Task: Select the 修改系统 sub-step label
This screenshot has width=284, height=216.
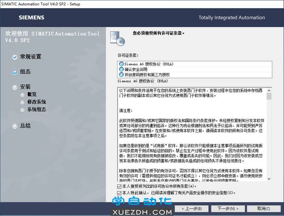Action: 37,102
